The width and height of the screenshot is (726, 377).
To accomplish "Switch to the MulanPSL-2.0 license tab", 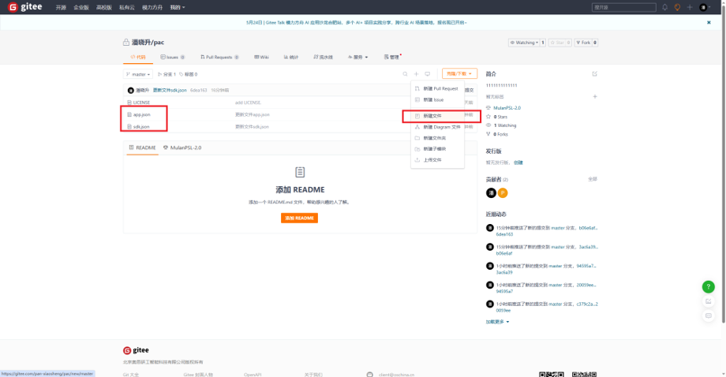I will click(182, 147).
